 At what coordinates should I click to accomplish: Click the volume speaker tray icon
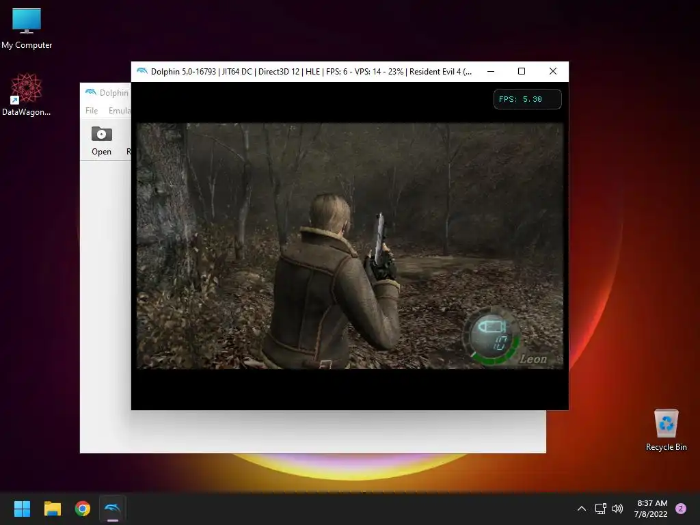tap(617, 509)
